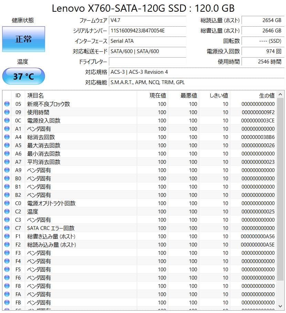
Task: Click the firmware field showing V4.7
Action: click(x=147, y=20)
